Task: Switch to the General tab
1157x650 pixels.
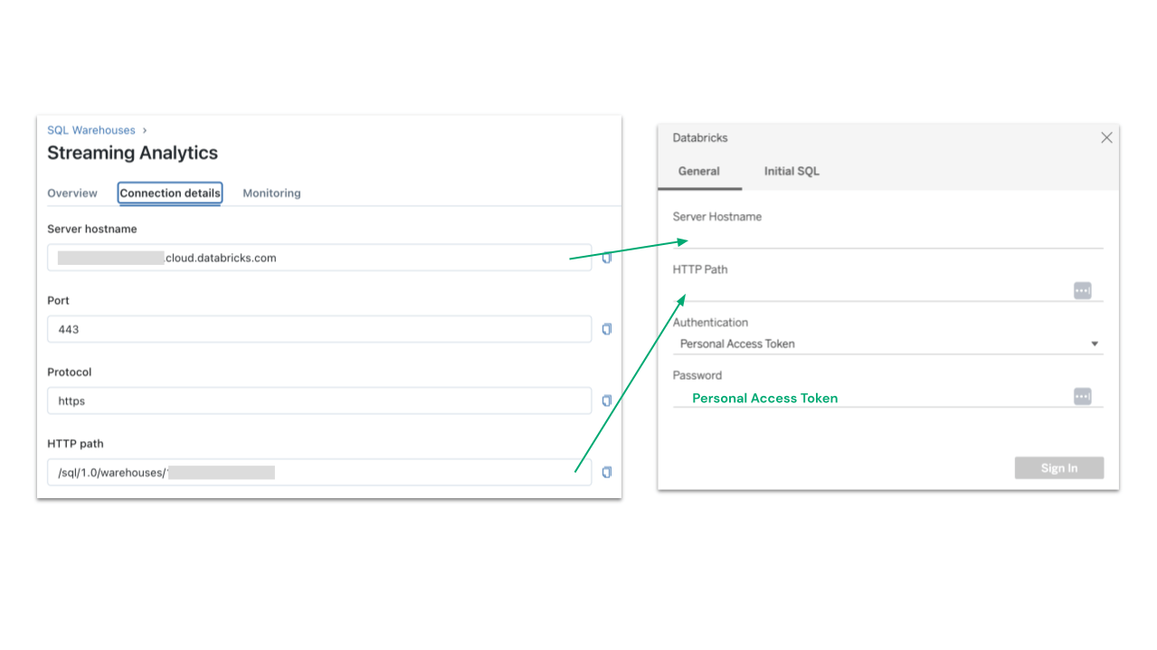Action: (x=699, y=171)
